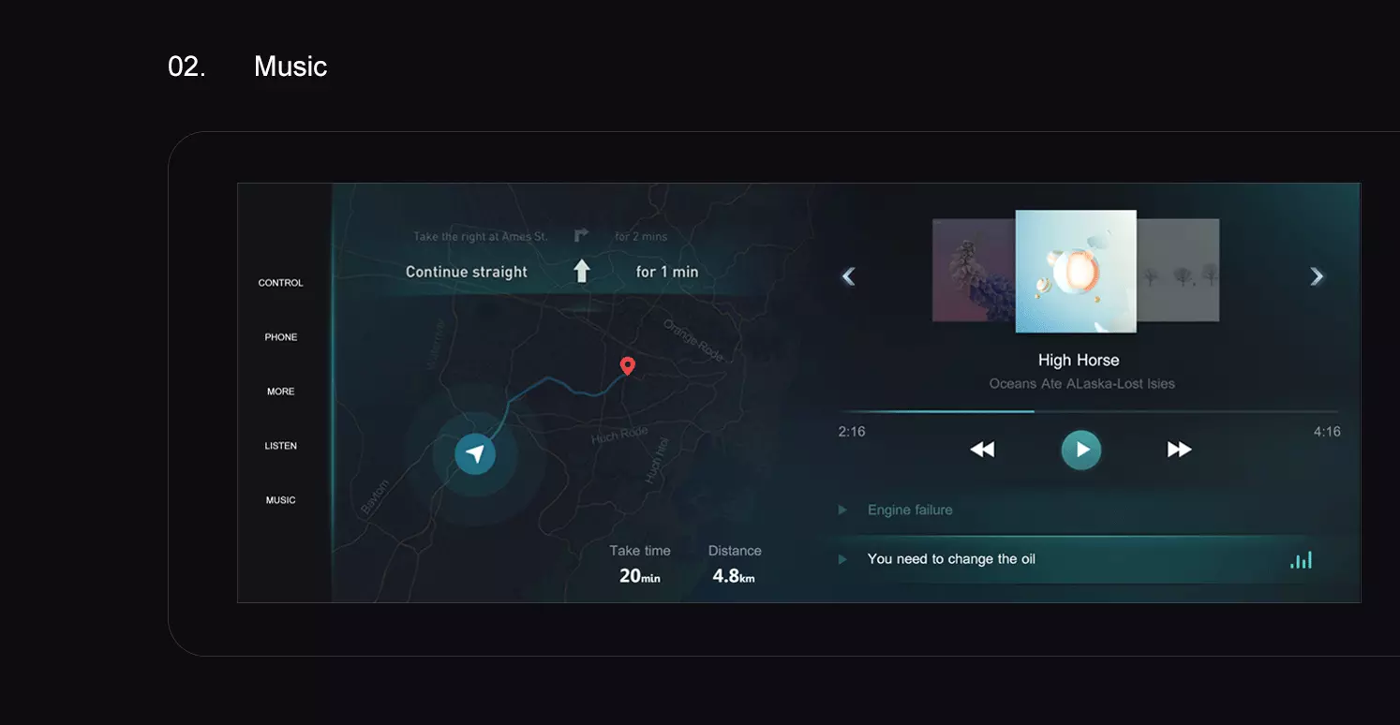1400x725 pixels.
Task: Tap the turn-right arrow icon
Action: point(581,236)
